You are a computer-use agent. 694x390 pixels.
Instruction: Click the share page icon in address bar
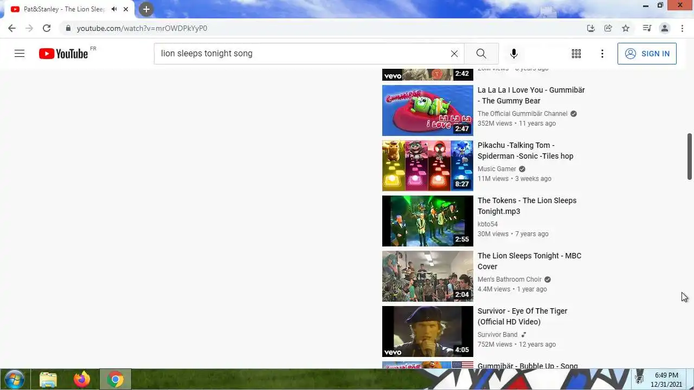point(608,28)
